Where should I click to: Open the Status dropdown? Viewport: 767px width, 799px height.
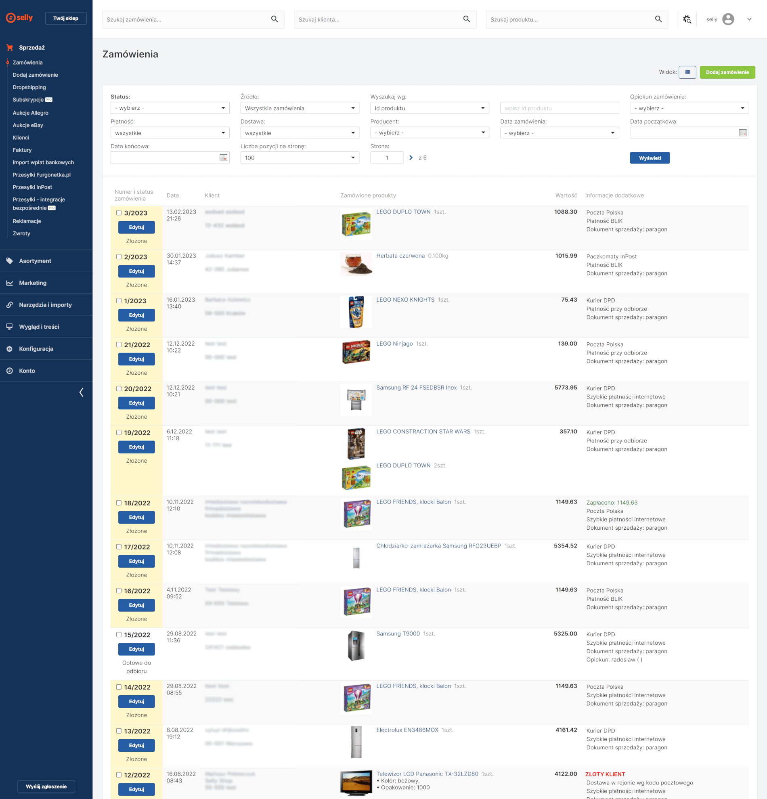[170, 108]
